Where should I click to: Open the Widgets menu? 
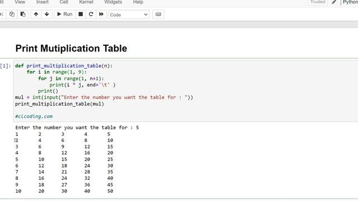[113, 2]
